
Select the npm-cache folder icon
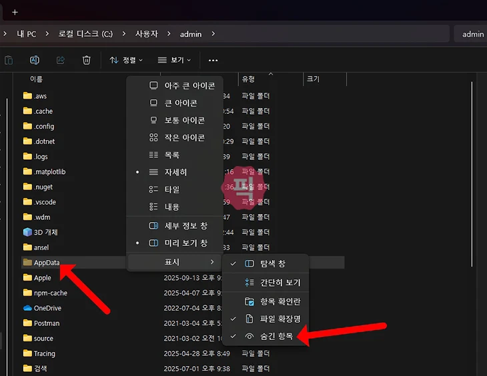tap(27, 293)
